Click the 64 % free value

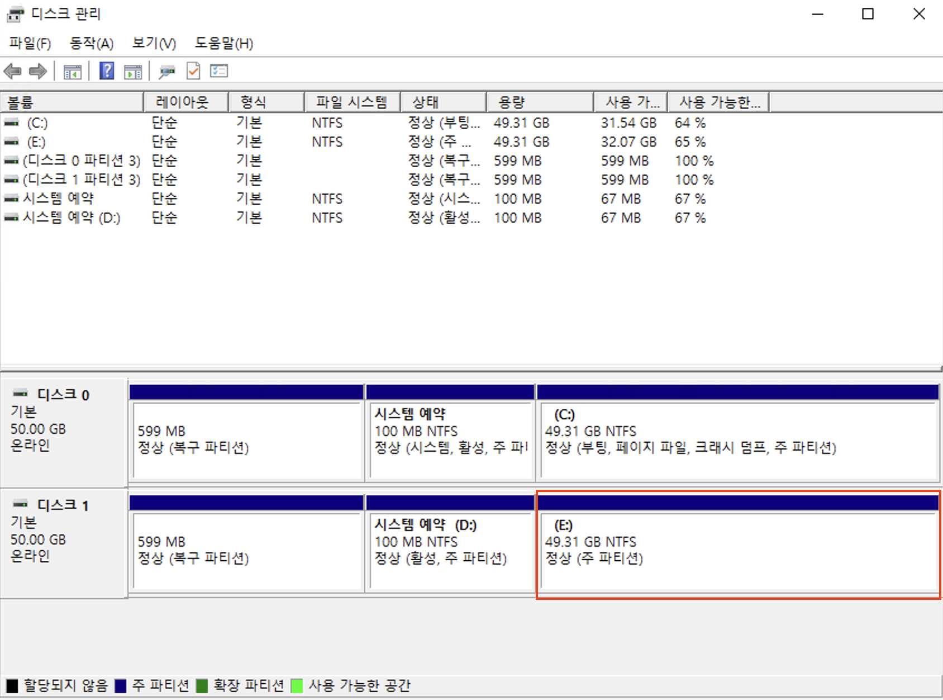[x=690, y=122]
